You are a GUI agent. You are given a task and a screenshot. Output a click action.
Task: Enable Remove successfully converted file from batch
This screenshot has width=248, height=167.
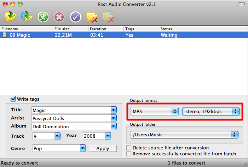click(129, 154)
